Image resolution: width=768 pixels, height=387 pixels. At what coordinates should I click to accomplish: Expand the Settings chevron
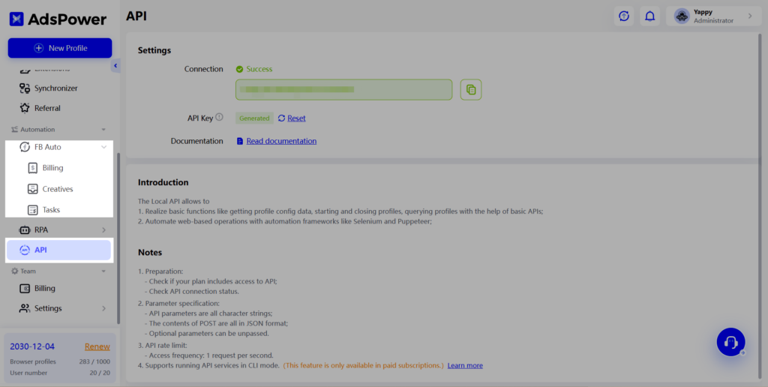103,308
